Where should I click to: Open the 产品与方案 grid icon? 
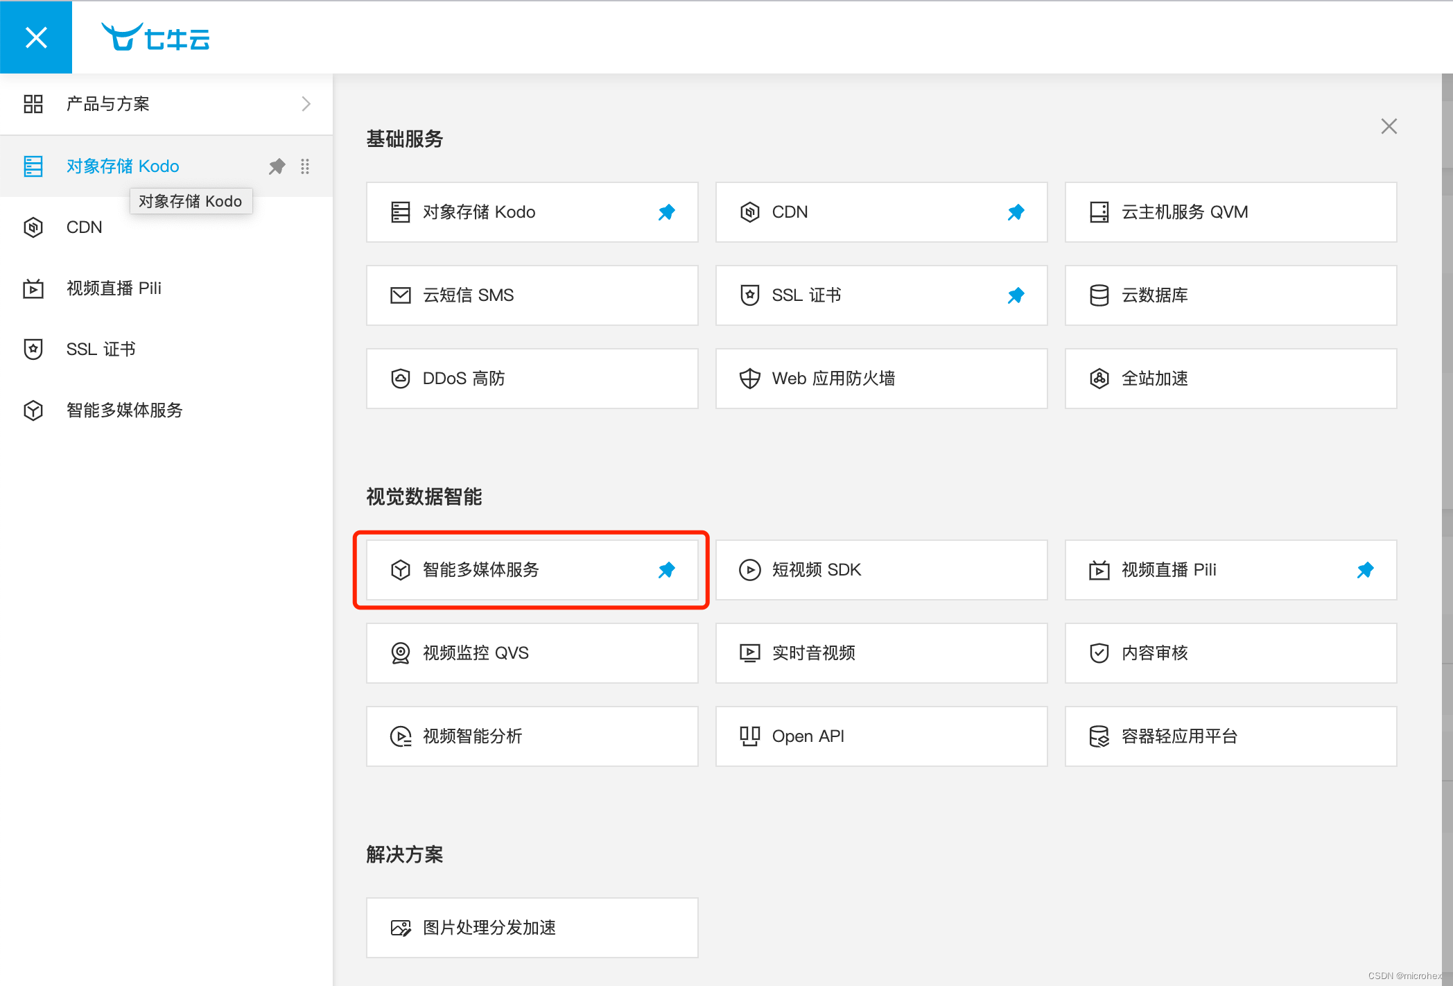(x=33, y=104)
